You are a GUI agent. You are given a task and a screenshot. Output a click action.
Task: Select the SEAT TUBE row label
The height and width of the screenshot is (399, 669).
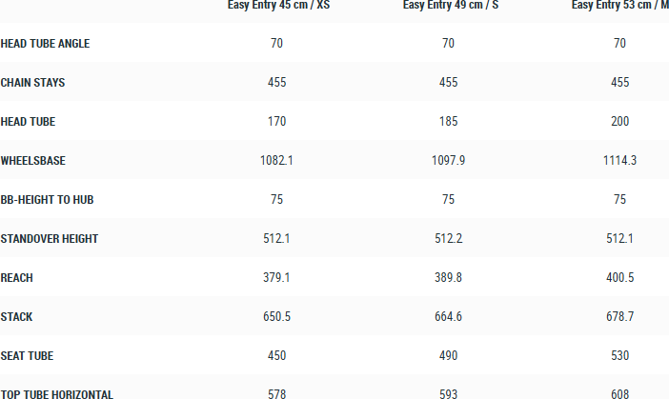pos(27,356)
